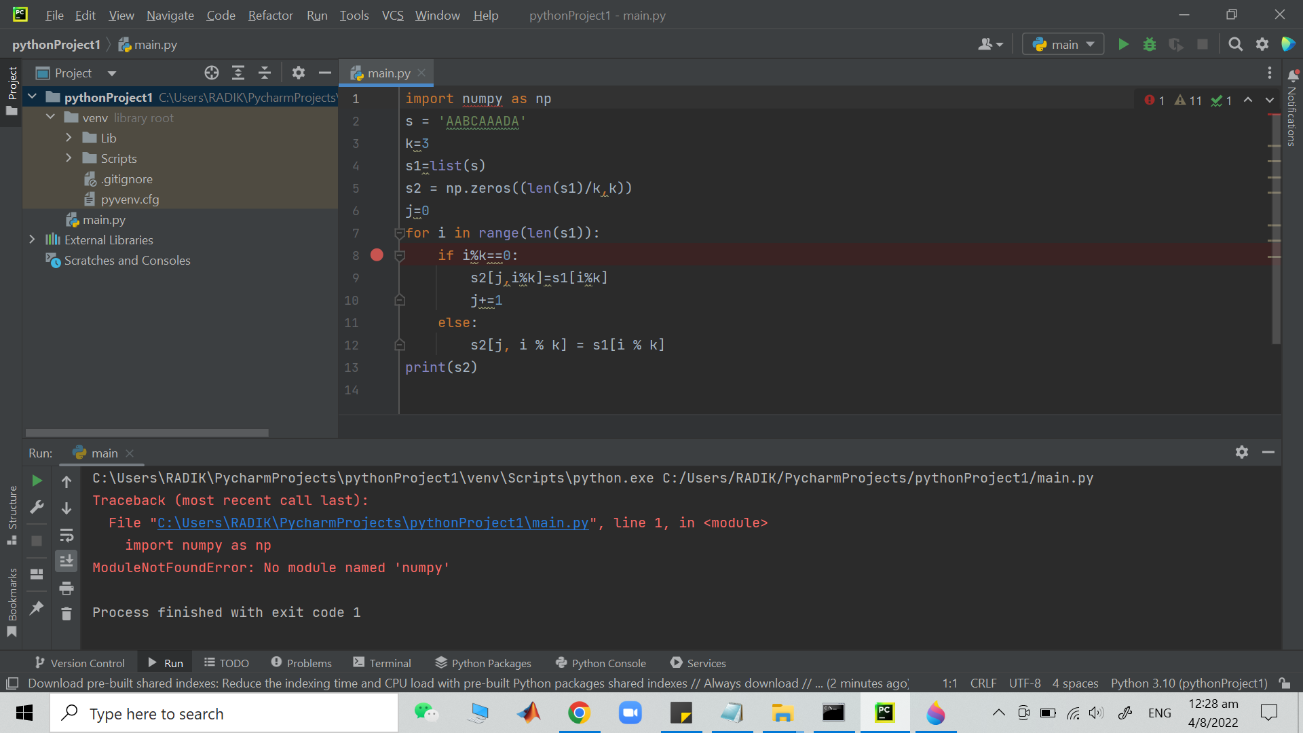The height and width of the screenshot is (733, 1303).
Task: Click the Debug icon to start debugging
Action: point(1150,45)
